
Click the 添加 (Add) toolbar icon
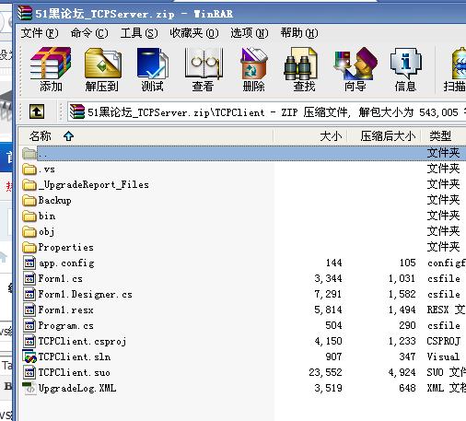tap(51, 69)
